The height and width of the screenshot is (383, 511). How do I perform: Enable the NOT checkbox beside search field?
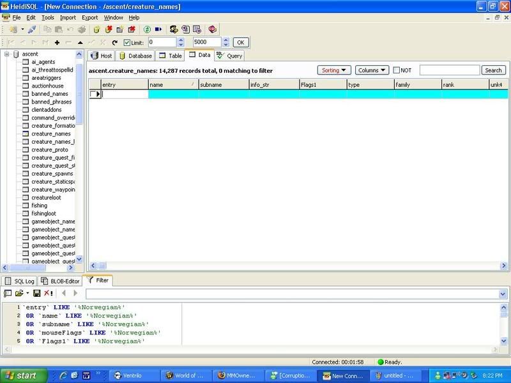tap(396, 70)
